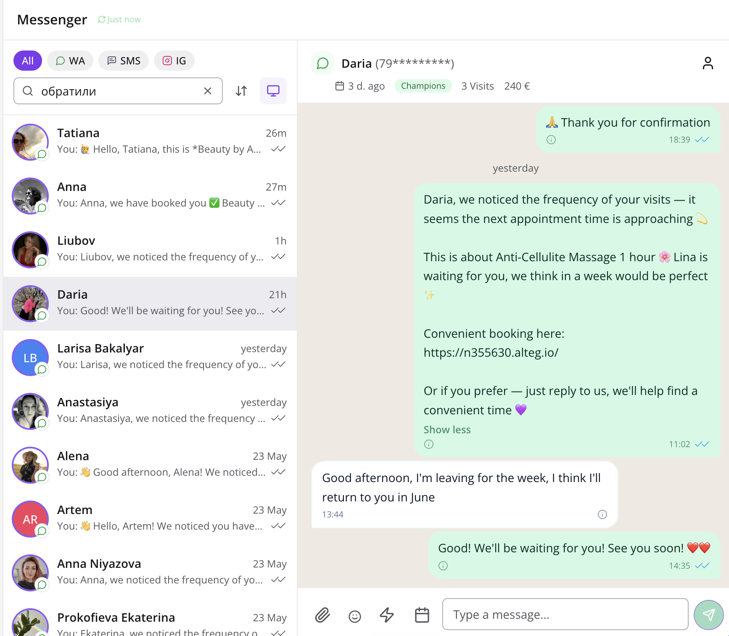Click the calendar booking icon near message box
Image resolution: width=729 pixels, height=636 pixels.
pyautogui.click(x=422, y=615)
